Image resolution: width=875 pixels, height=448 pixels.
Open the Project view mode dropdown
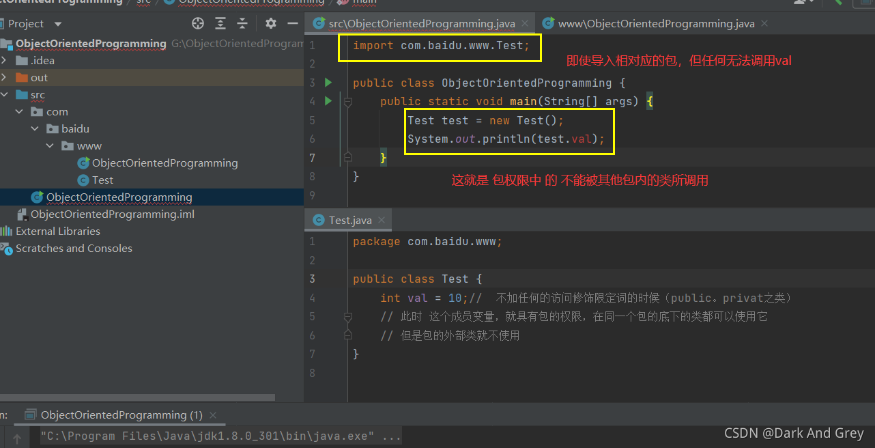(x=57, y=24)
